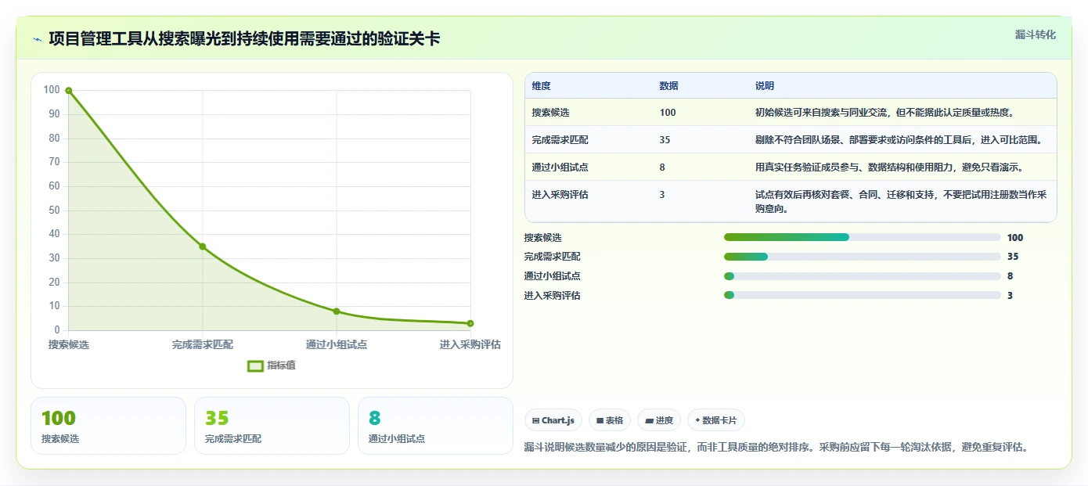
Task: Click the 通过小组试点 x-axis label
Action: (x=337, y=344)
